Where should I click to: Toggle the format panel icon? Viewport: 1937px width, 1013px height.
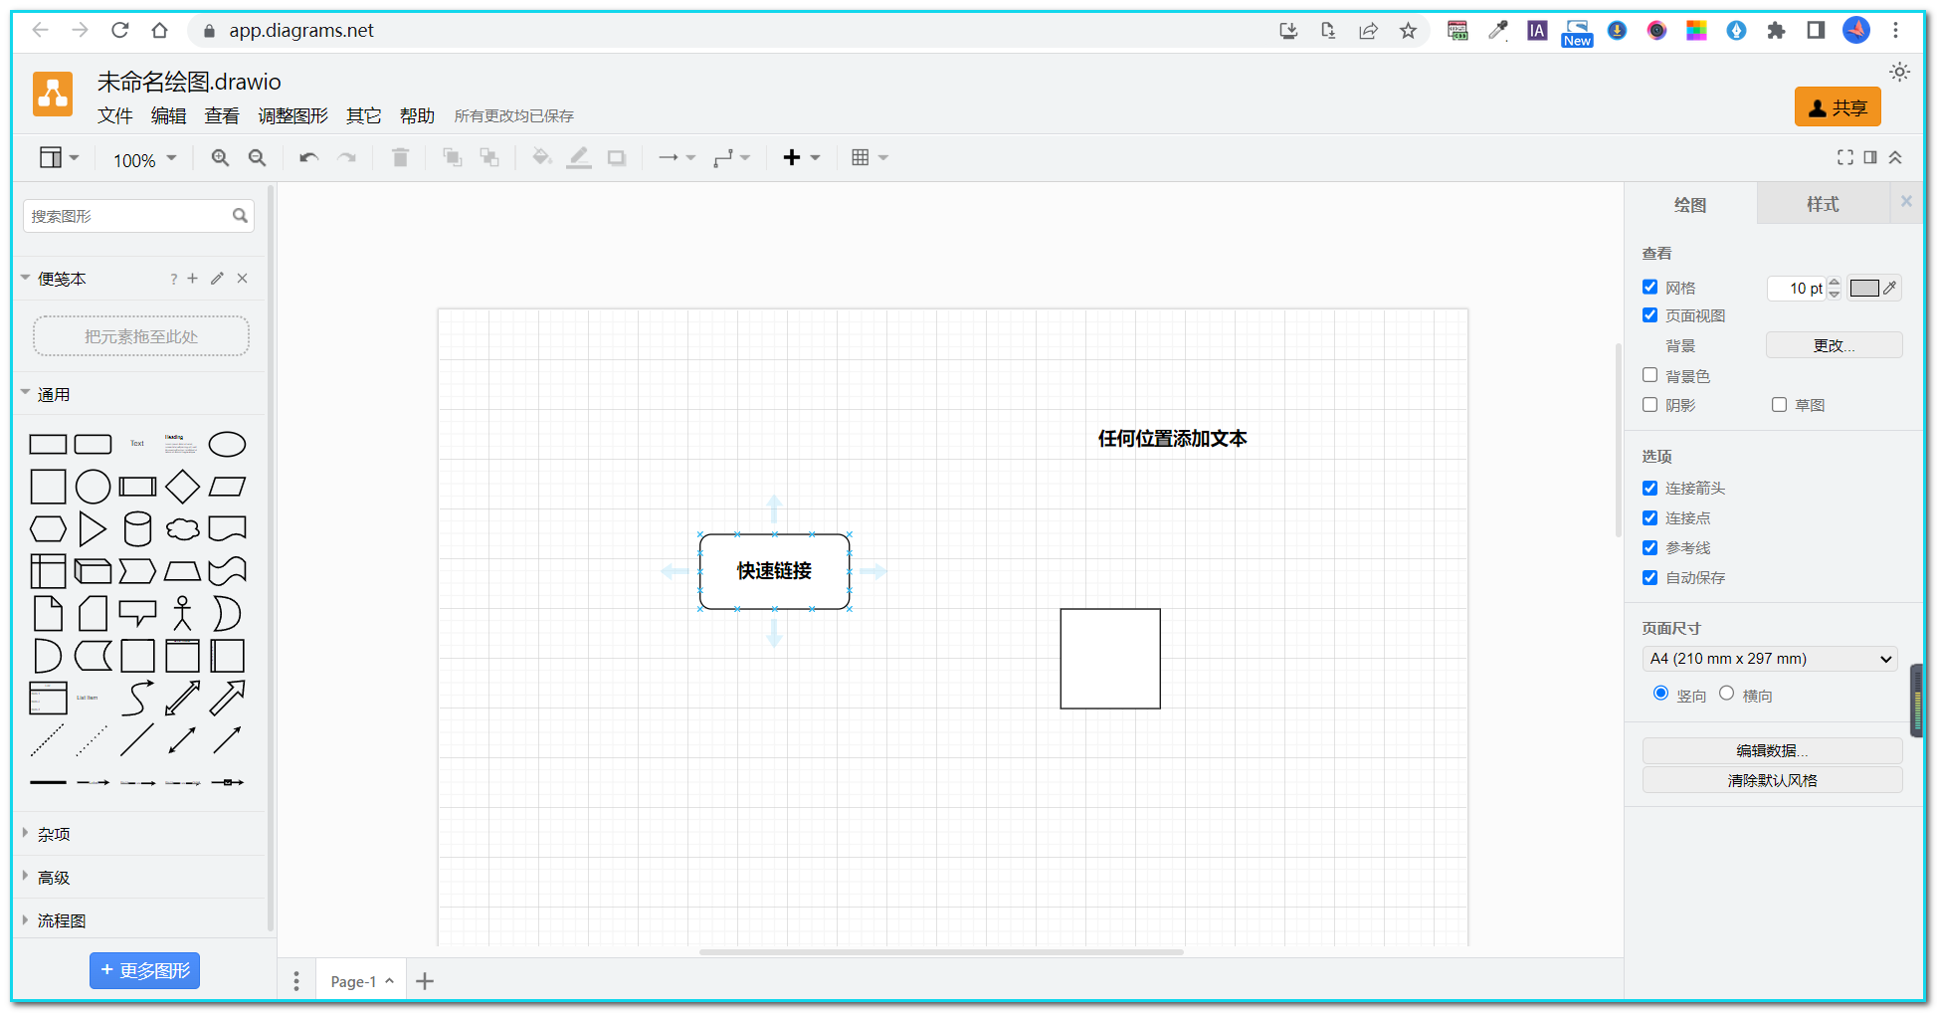[x=1870, y=157]
